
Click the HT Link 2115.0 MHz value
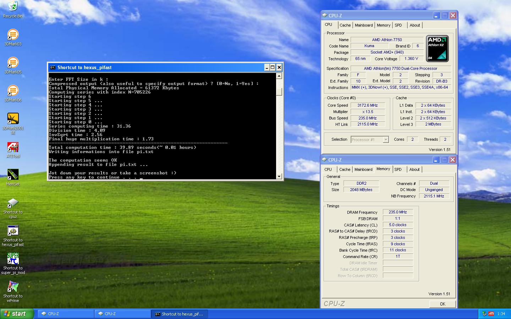(x=368, y=124)
